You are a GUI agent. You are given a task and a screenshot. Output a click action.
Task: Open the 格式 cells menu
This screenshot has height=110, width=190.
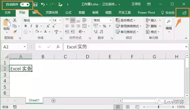[153, 32]
